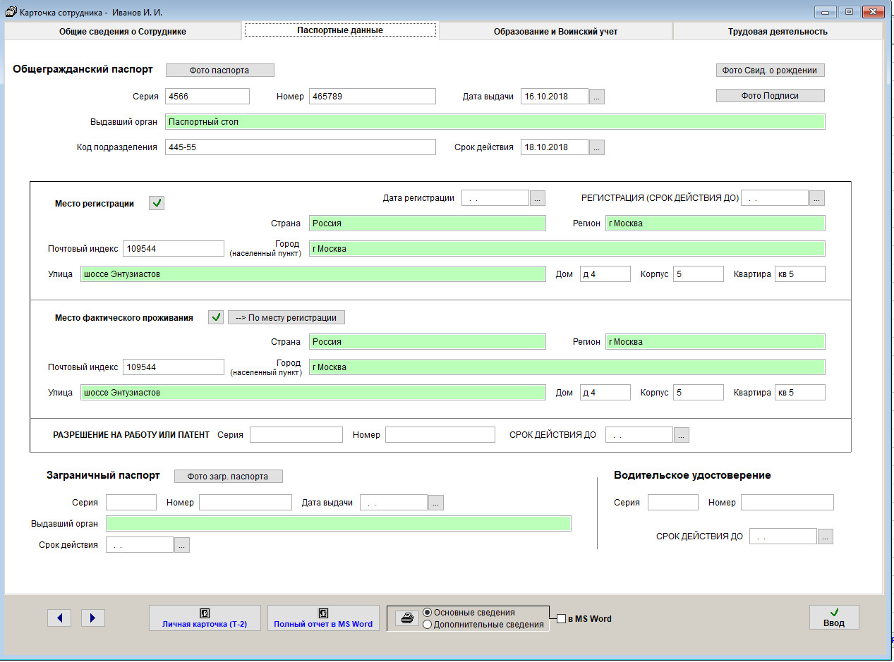Image resolution: width=894 pixels, height=662 pixels.
Task: Enable the в MS Word checkbox
Action: pos(562,619)
